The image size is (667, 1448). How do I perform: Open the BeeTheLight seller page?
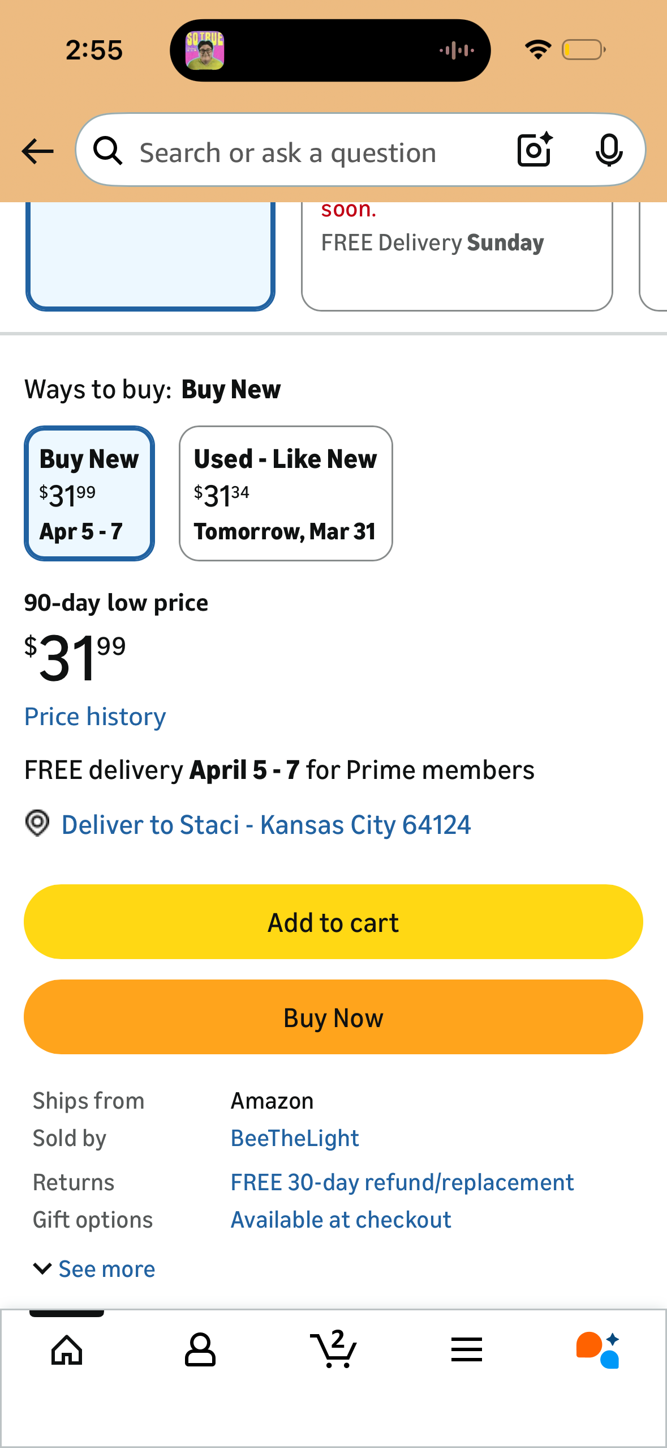coord(295,1138)
